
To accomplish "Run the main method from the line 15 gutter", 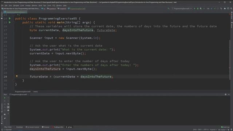I will click(x=10, y=23).
